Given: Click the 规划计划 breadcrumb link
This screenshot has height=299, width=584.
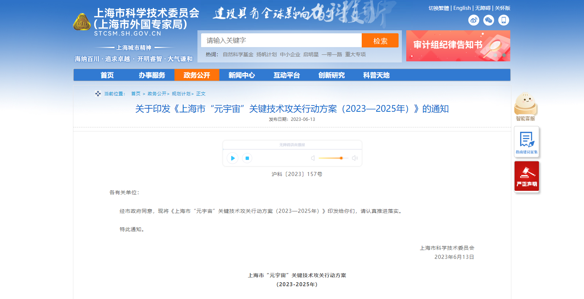Looking at the screenshot, I should [181, 94].
